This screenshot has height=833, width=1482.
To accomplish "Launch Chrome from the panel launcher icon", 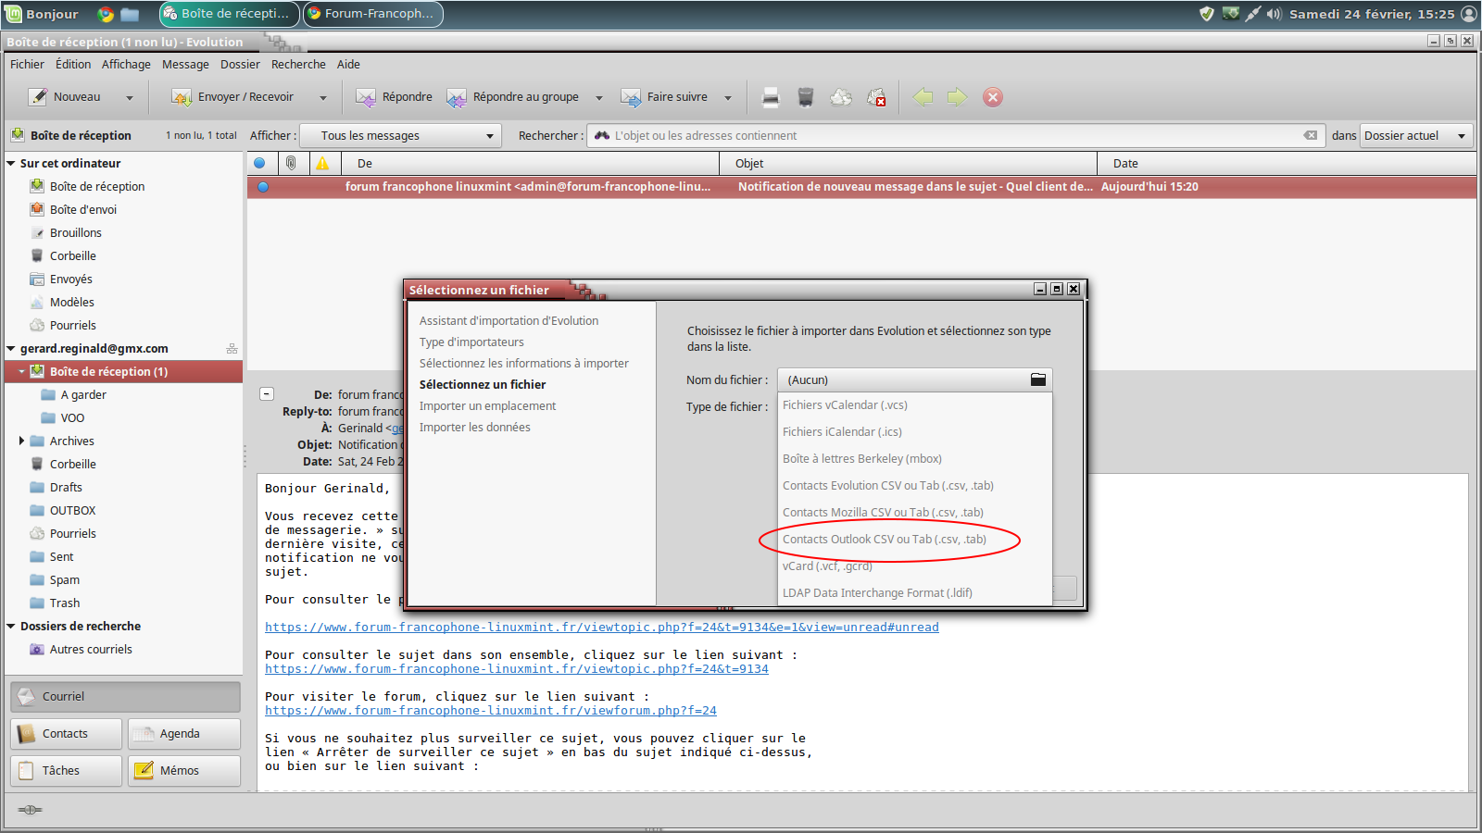I will [106, 14].
